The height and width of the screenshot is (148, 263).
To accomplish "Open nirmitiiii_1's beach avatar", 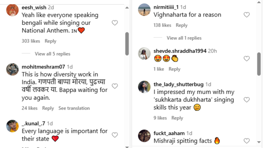I will pos(144,10).
